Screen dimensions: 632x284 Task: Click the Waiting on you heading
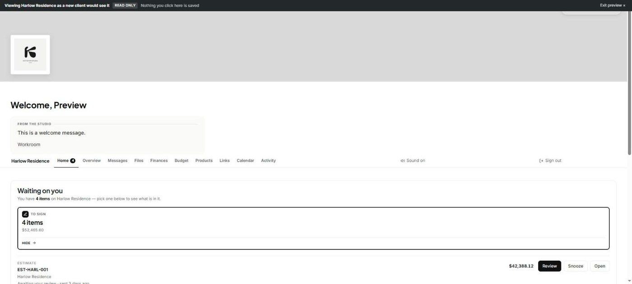click(40, 191)
